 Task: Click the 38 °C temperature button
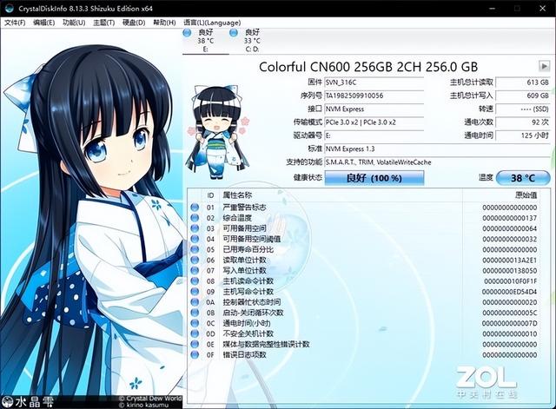pos(522,177)
